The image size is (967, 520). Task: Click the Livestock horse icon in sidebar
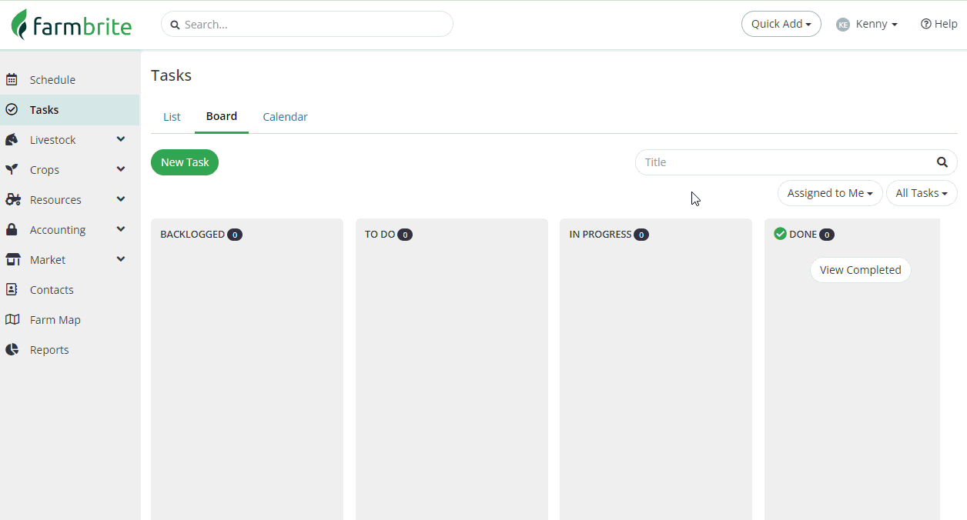pyautogui.click(x=12, y=139)
